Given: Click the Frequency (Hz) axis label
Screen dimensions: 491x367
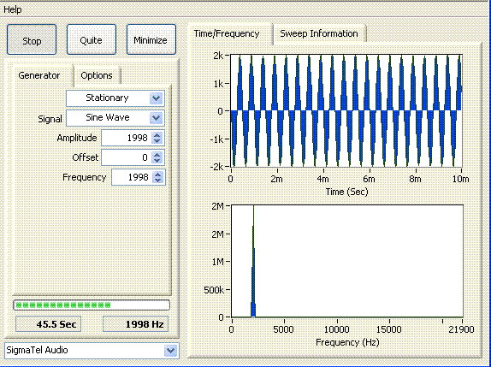Looking at the screenshot, I should point(347,342).
